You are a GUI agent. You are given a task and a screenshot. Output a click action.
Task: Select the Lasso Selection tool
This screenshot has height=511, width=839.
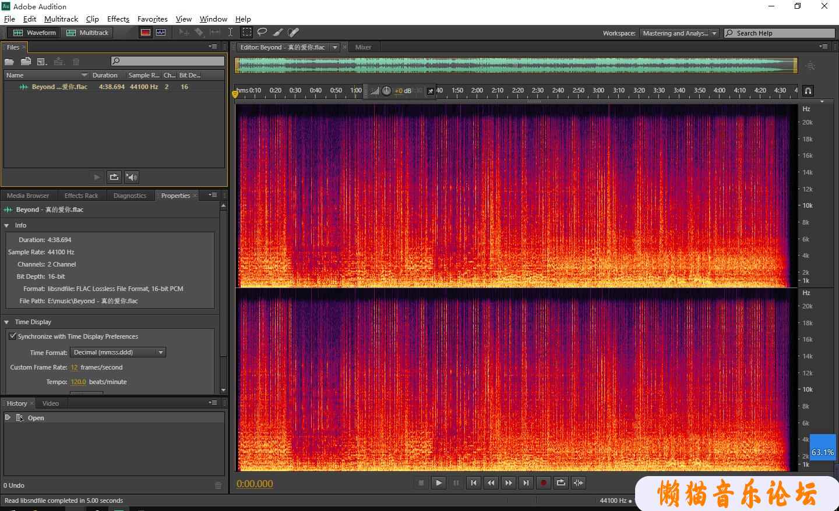(x=262, y=33)
